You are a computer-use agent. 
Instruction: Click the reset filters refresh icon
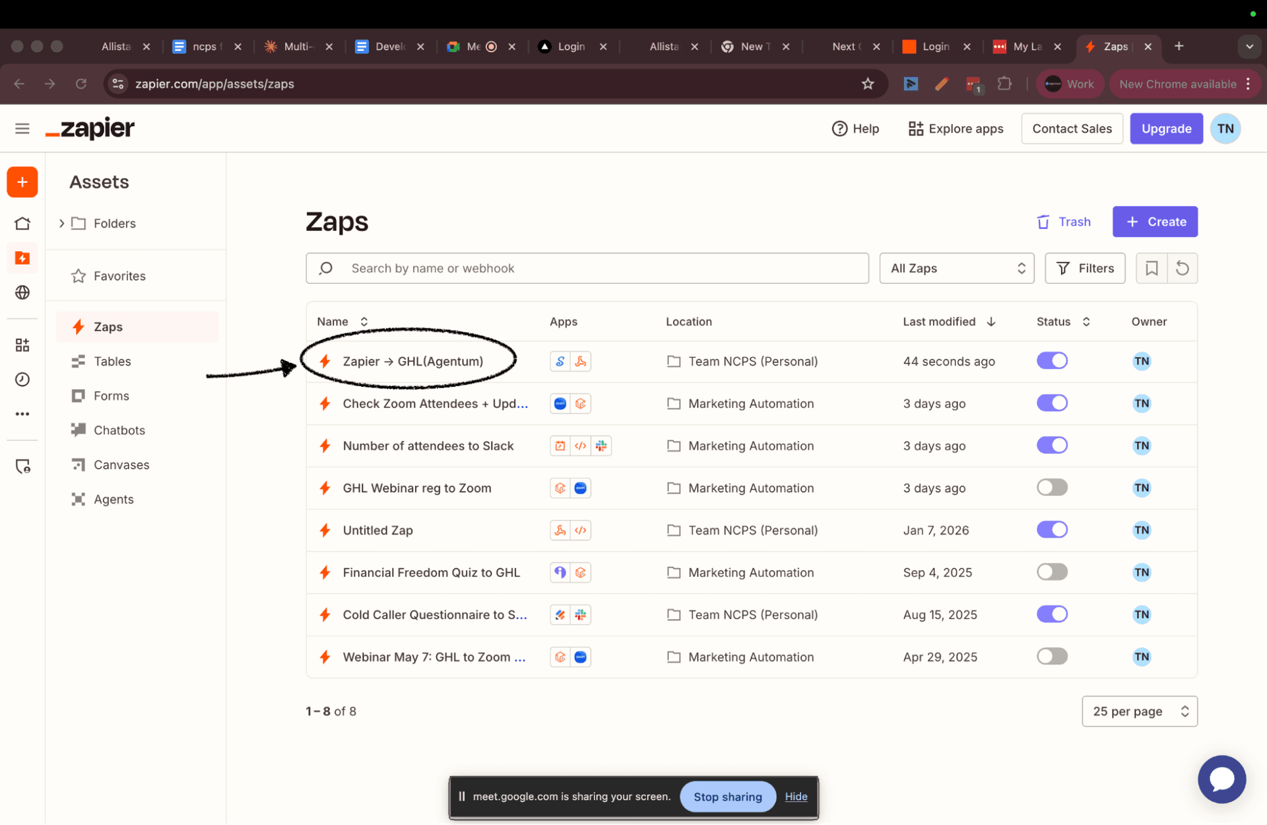click(1183, 269)
